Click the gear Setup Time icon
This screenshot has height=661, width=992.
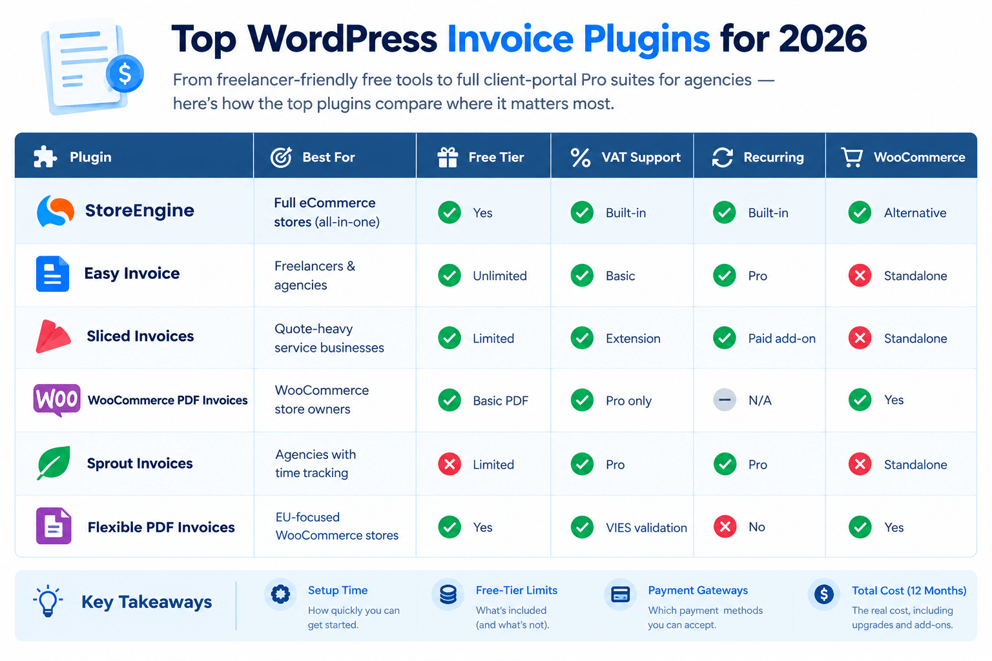(x=280, y=594)
